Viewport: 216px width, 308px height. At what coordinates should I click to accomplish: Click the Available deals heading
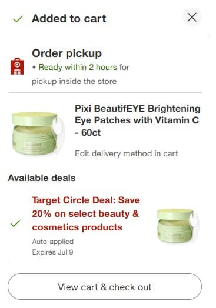[42, 178]
